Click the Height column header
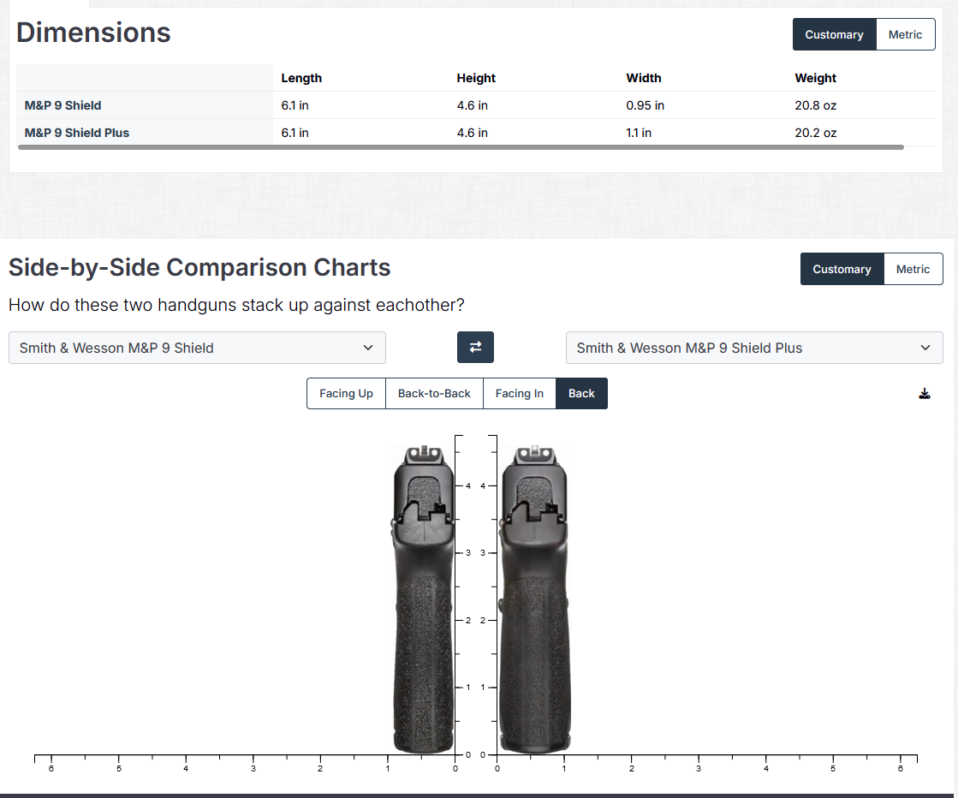This screenshot has width=958, height=798. point(476,78)
